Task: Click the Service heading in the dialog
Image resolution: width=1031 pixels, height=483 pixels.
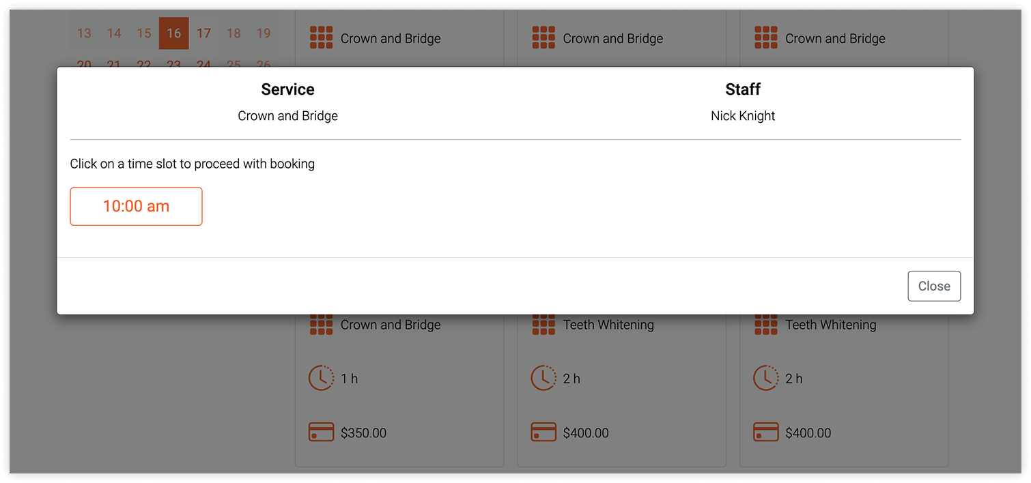Action: tap(288, 89)
